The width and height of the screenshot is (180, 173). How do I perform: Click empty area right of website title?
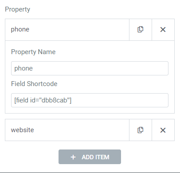coord(81,130)
